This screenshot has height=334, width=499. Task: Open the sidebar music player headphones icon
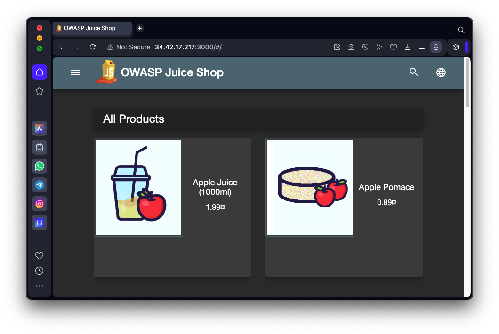(40, 223)
